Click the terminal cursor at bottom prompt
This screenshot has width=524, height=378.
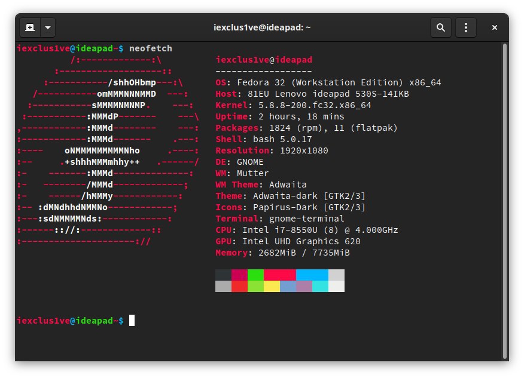[132, 320]
